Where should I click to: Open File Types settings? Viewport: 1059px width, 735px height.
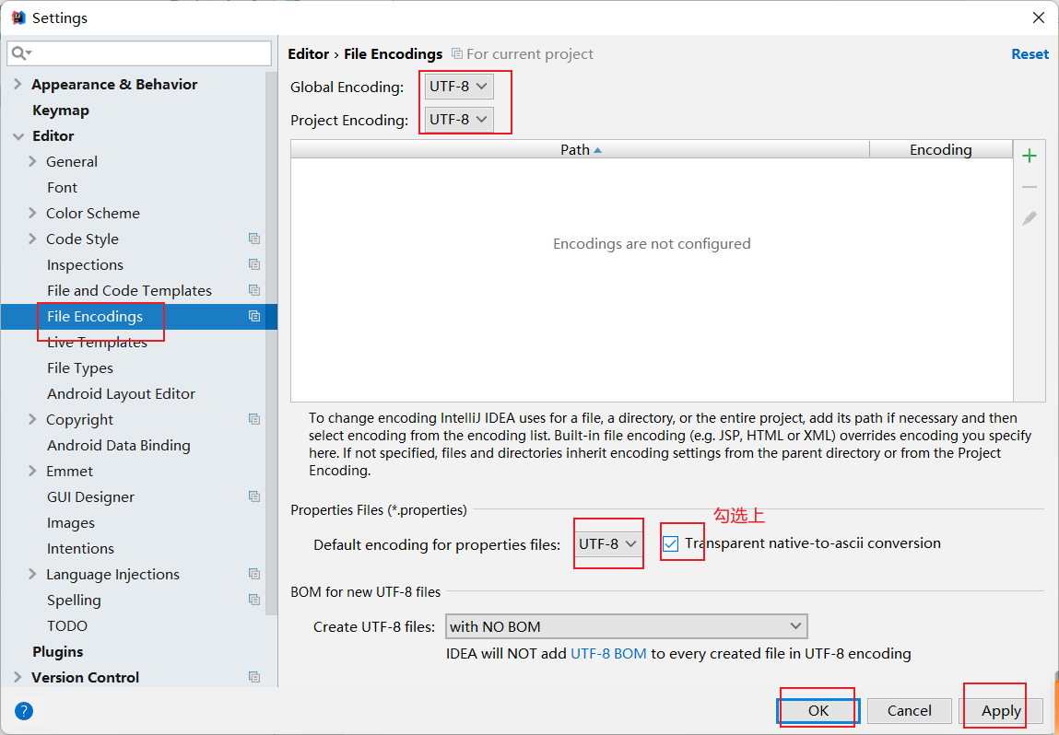click(x=79, y=367)
